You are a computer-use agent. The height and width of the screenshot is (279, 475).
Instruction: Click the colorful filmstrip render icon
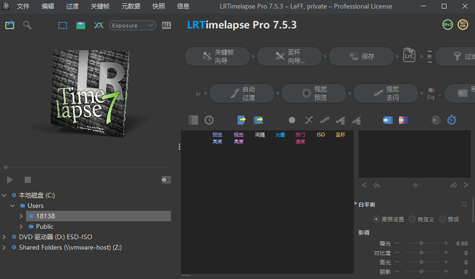pyautogui.click(x=403, y=120)
